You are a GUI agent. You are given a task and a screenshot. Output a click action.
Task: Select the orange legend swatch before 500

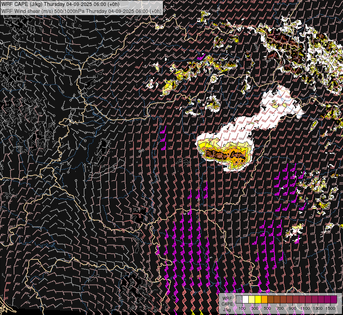point(264,299)
